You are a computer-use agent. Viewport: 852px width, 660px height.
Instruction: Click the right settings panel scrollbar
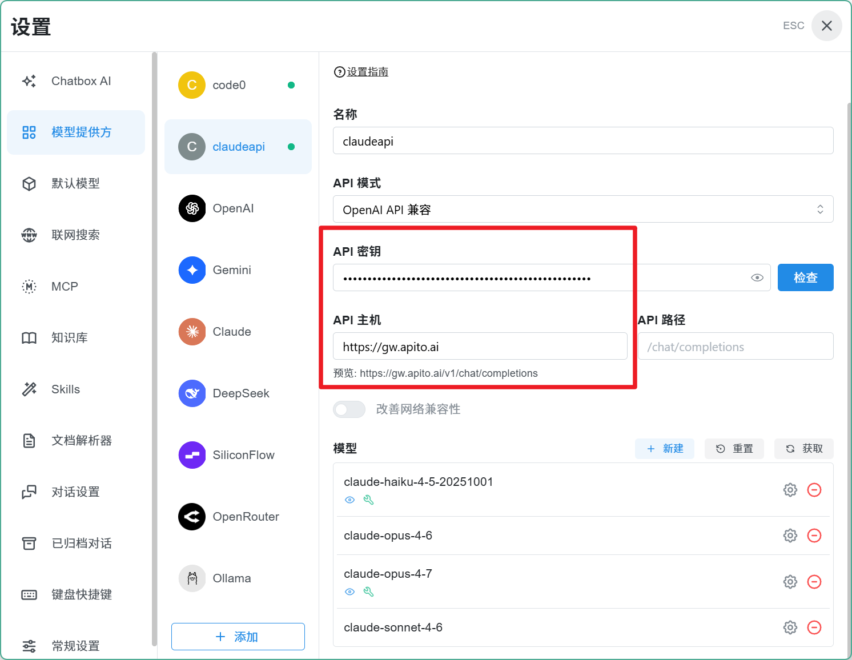coord(849,381)
